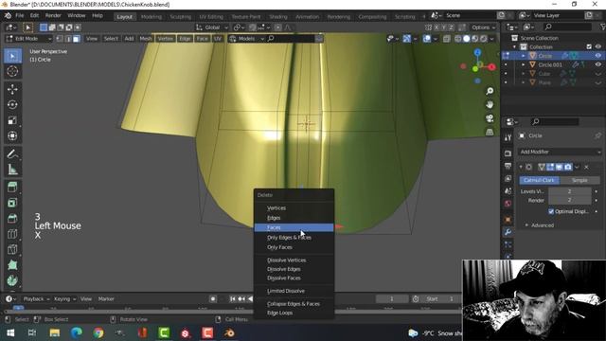
Task: Choose Vertices in Delete menu
Action: pos(276,208)
